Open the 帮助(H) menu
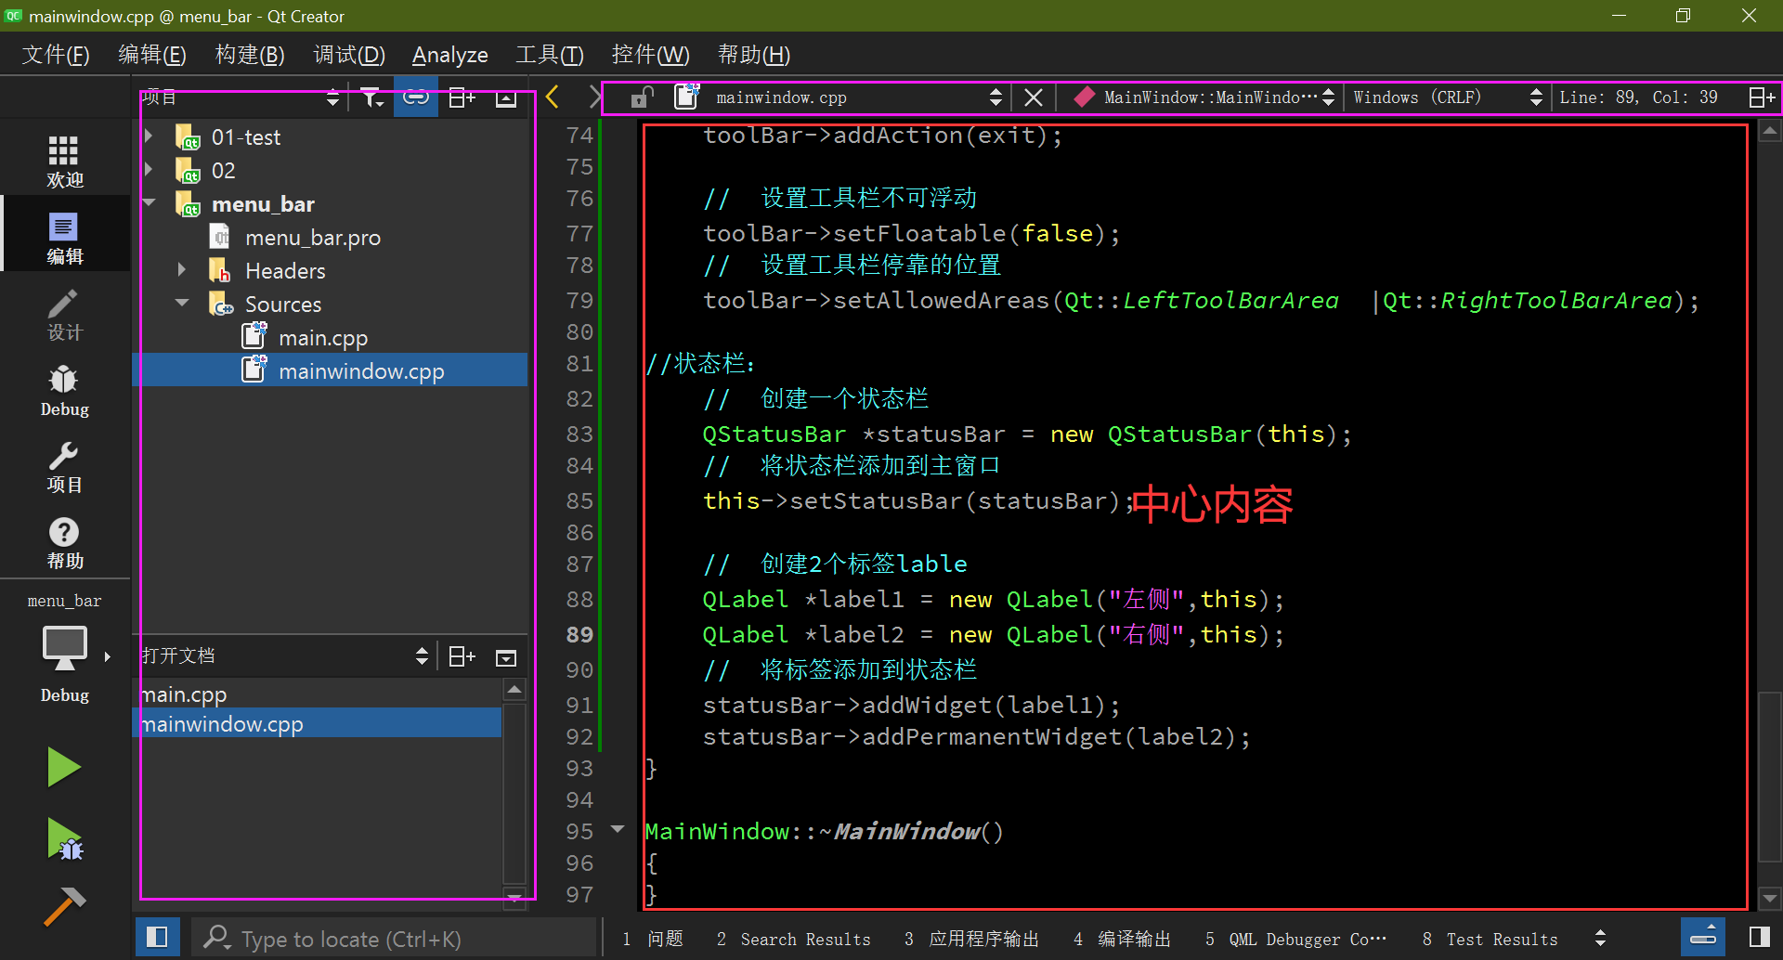Screen dimensions: 1783x960 [754, 55]
